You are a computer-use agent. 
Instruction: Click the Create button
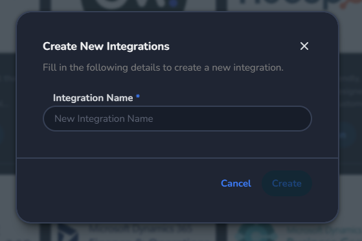[x=287, y=183]
